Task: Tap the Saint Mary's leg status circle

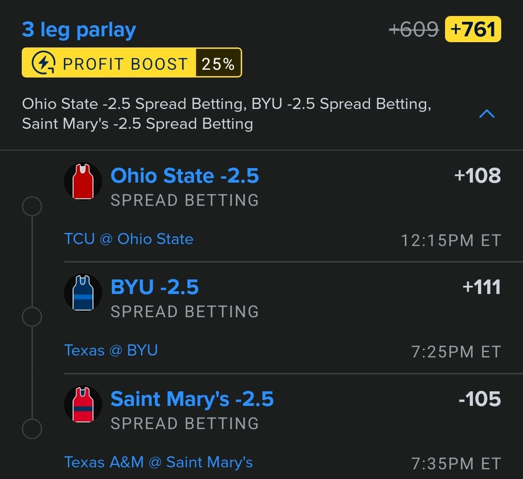Action: (x=32, y=429)
